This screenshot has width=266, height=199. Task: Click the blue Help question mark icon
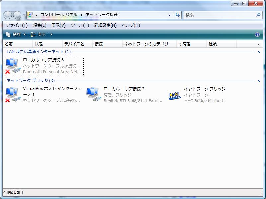coord(257,34)
